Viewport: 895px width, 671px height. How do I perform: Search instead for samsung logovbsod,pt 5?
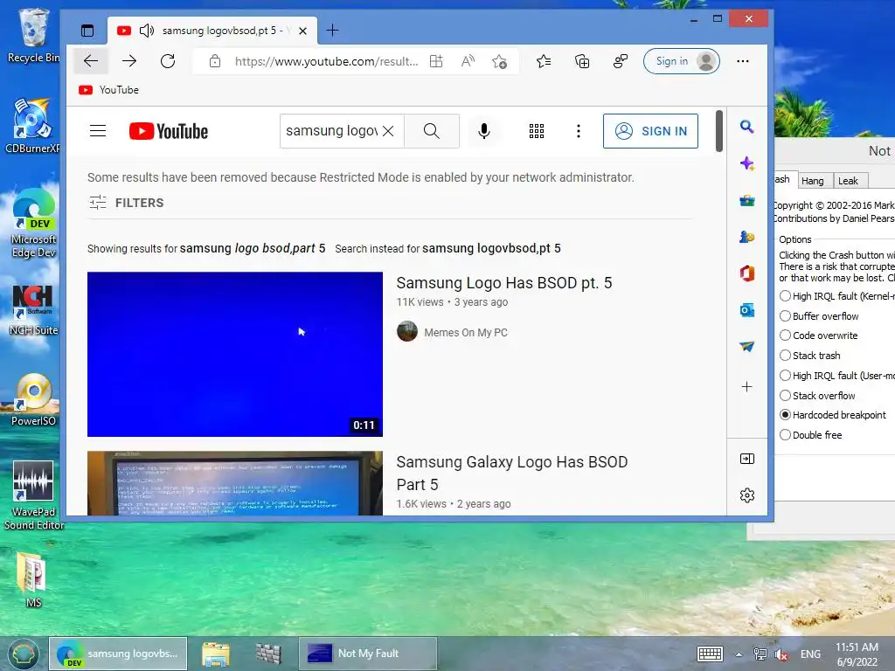[x=491, y=248]
